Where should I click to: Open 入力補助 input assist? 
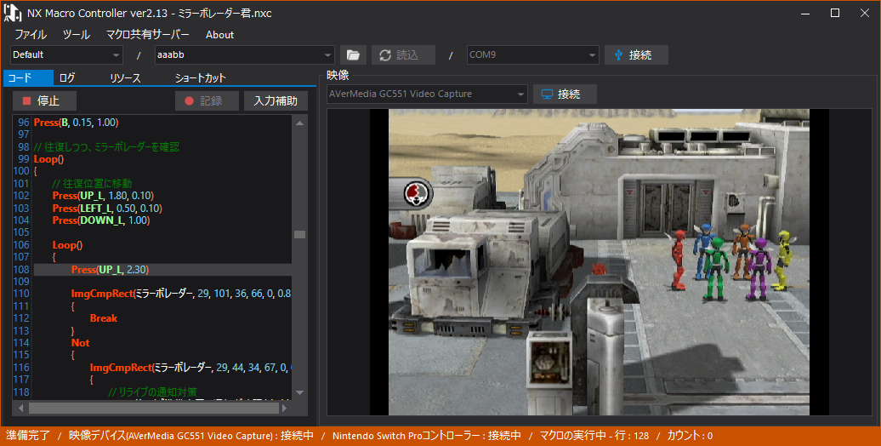[276, 100]
